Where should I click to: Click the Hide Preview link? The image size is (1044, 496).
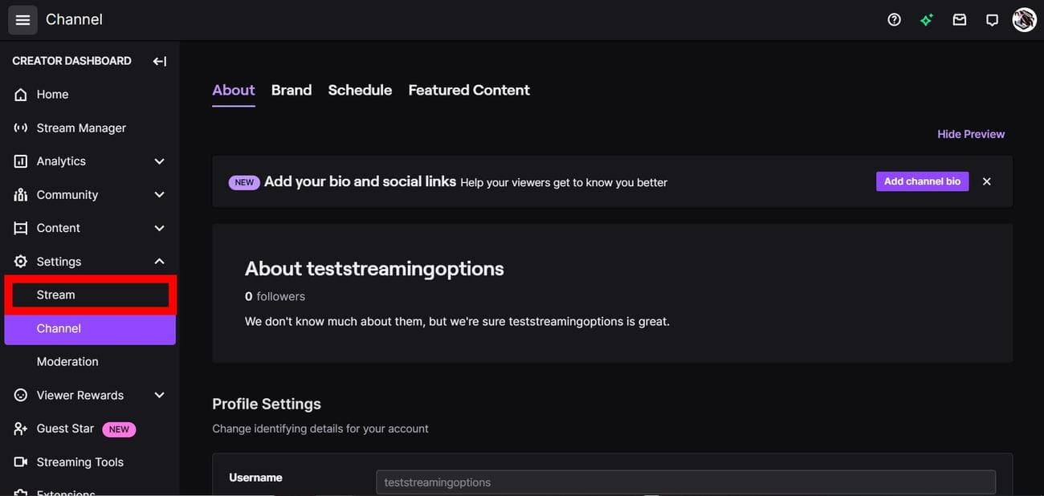(x=971, y=134)
